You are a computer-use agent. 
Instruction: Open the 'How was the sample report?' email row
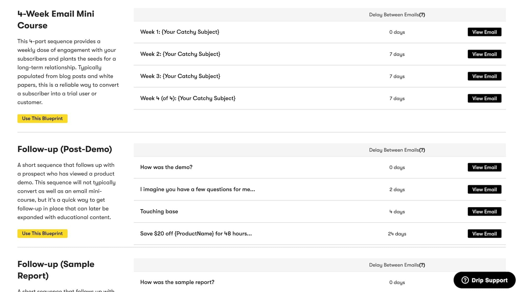[x=177, y=282]
